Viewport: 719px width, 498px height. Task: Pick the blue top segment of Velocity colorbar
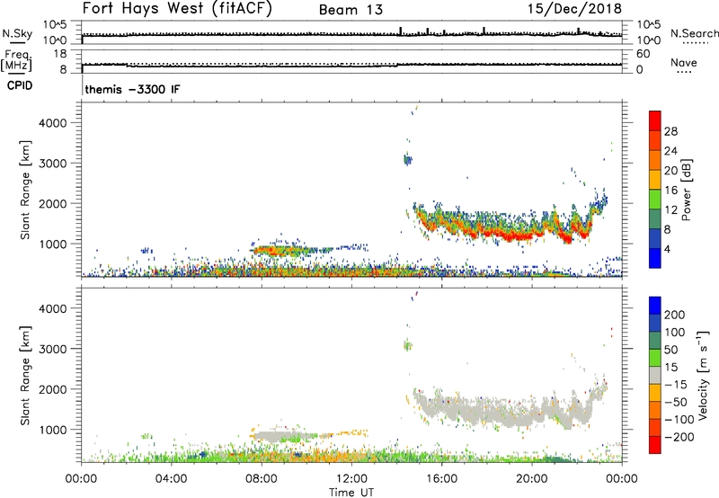pyautogui.click(x=655, y=306)
